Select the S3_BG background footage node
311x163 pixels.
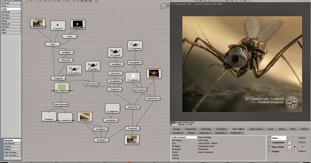coord(85,117)
